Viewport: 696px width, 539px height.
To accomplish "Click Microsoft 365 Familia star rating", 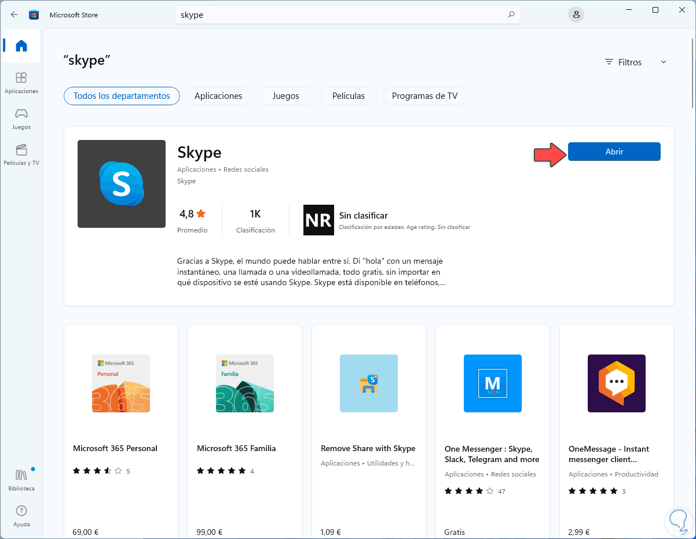I will 225,471.
